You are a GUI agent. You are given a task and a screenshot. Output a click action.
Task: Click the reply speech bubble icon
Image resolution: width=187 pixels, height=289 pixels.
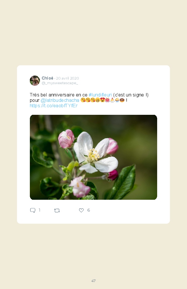click(x=33, y=210)
